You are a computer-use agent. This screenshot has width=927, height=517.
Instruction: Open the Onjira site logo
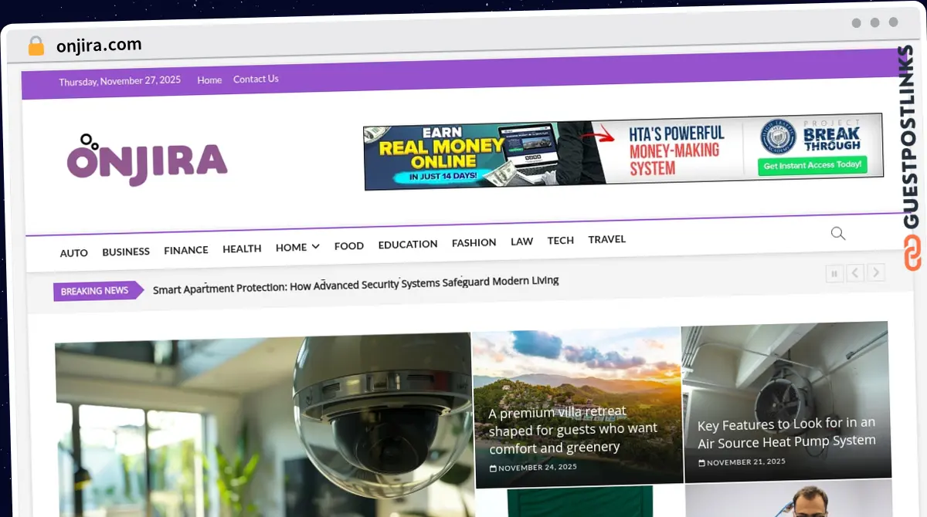[x=147, y=160]
